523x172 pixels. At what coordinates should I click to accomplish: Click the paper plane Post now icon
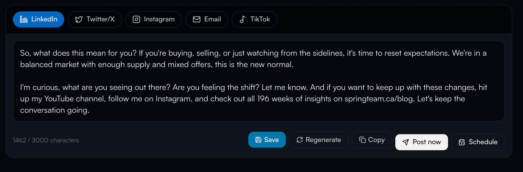tap(406, 142)
